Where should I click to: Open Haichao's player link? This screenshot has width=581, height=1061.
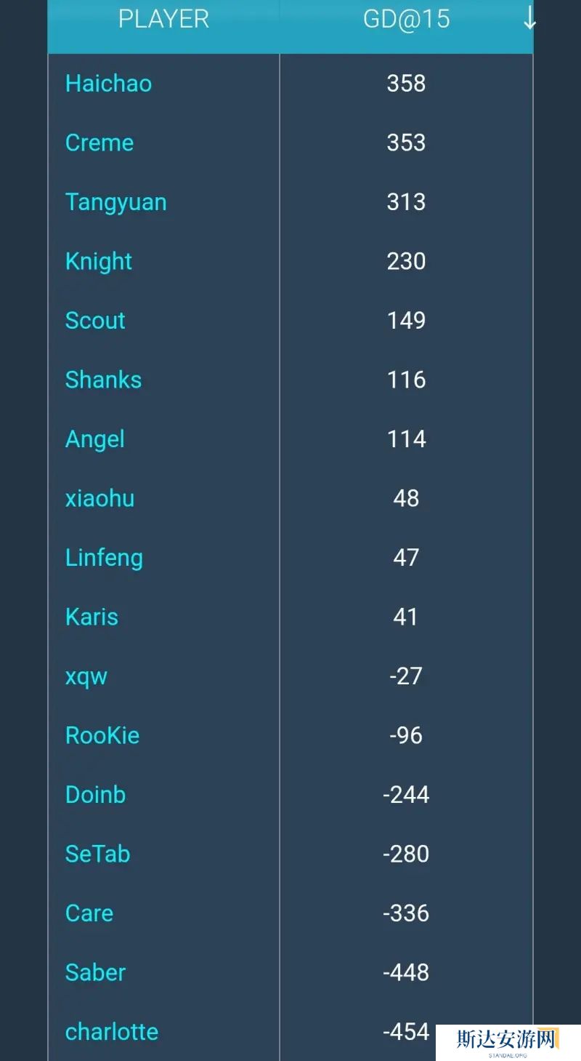[x=108, y=84]
